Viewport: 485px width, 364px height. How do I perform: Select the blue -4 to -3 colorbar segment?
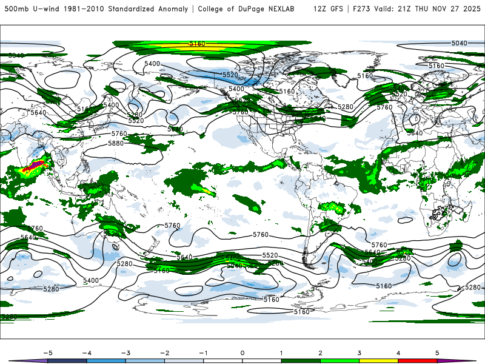[x=106, y=361]
